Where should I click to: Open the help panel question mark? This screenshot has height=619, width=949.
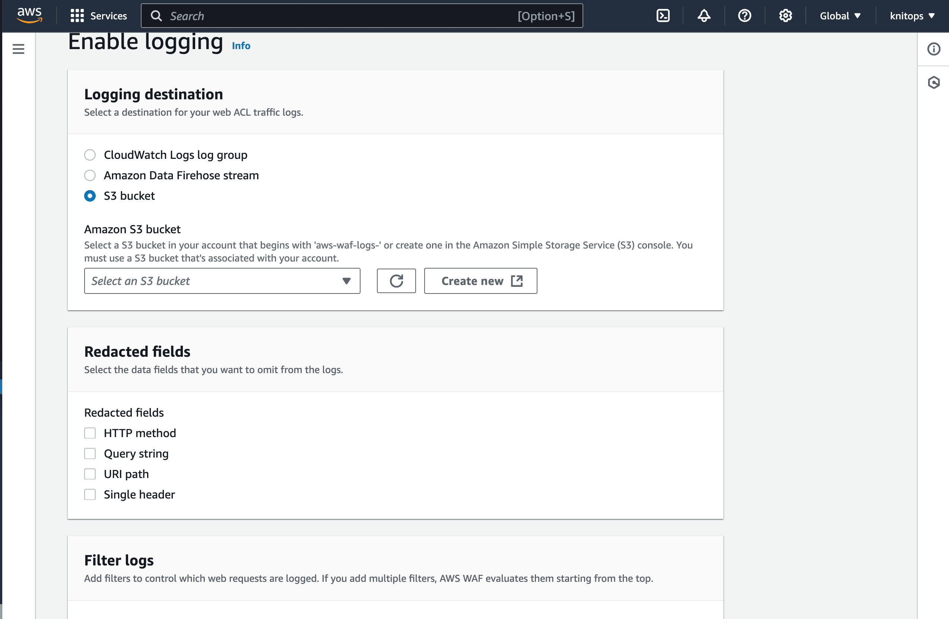(x=744, y=16)
